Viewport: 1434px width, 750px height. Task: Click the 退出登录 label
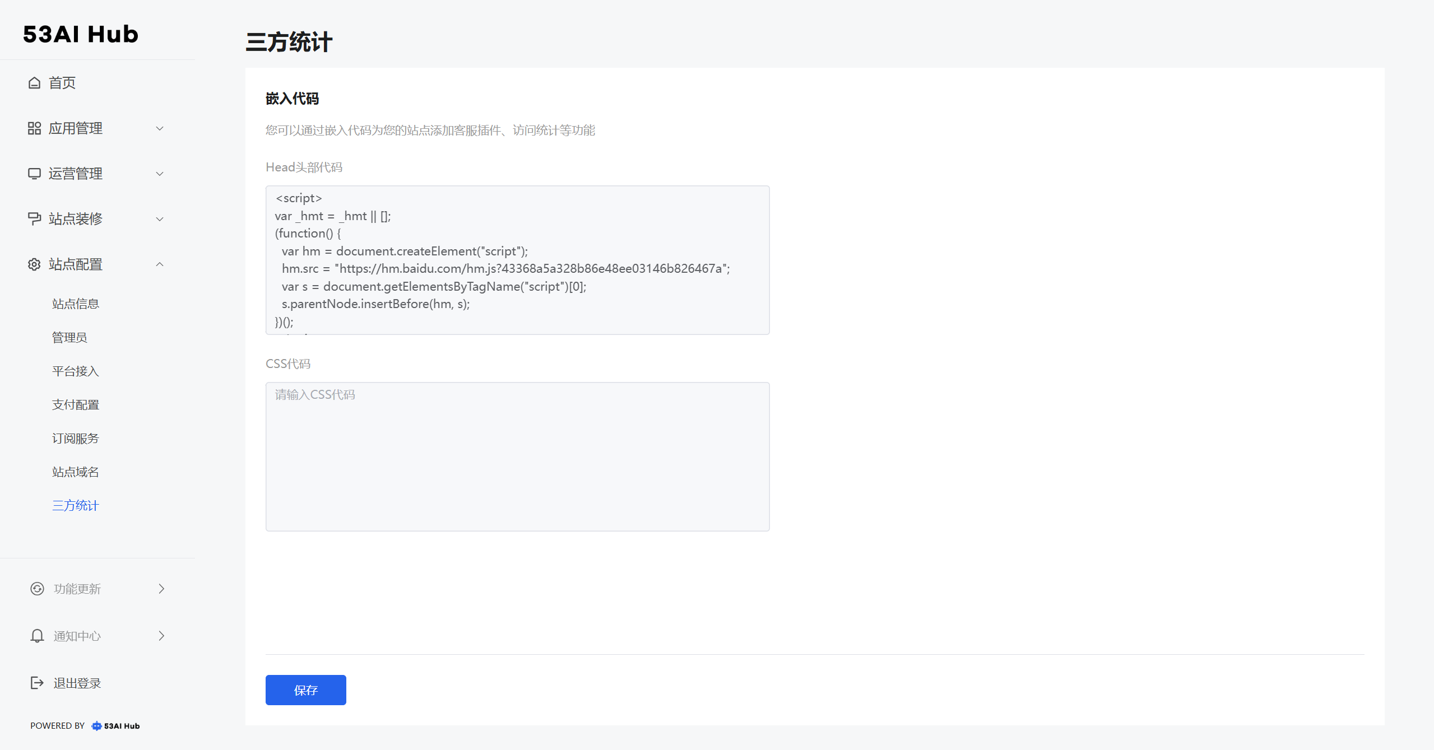click(x=77, y=683)
